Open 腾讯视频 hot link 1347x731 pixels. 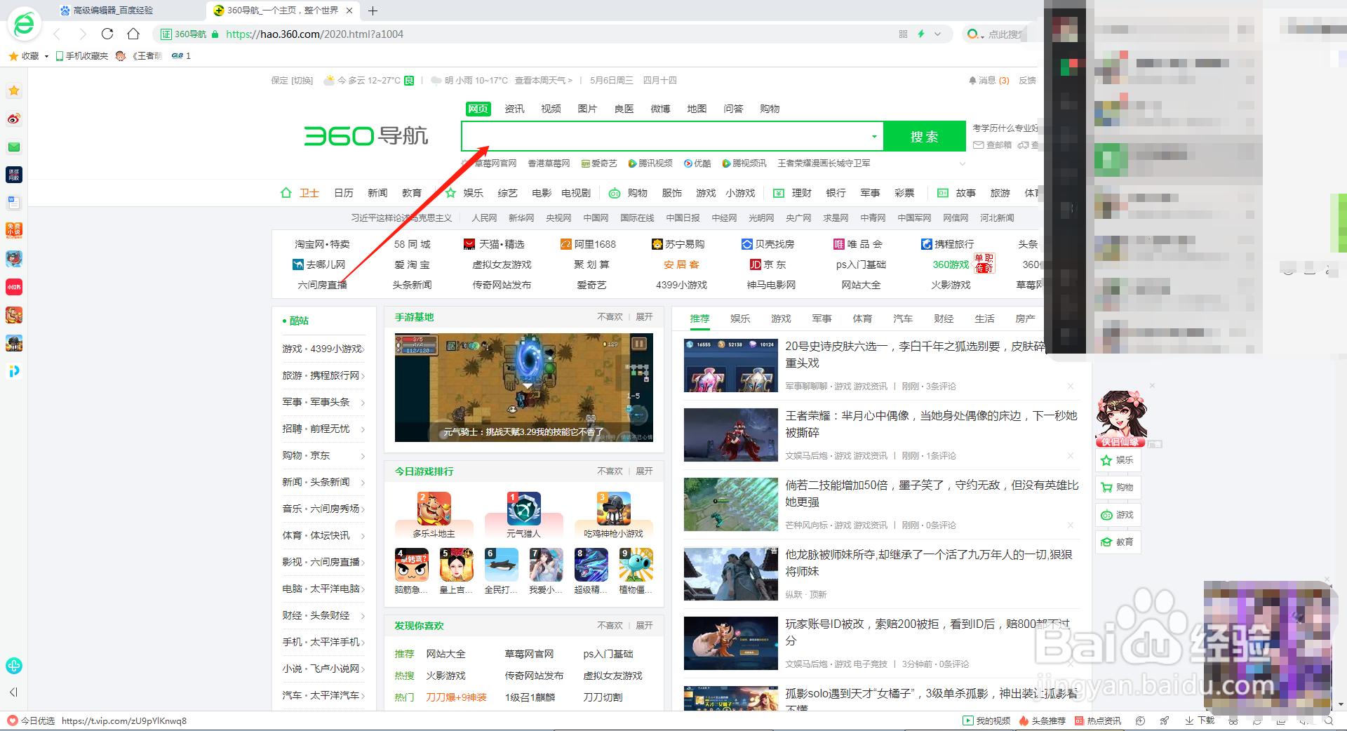(650, 163)
